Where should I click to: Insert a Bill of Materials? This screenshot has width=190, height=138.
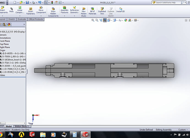click(x=92, y=11)
